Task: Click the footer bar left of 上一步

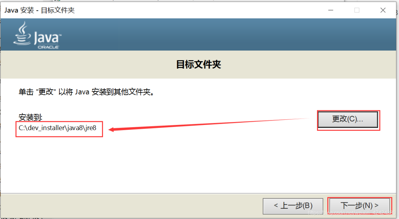Action: coord(127,206)
